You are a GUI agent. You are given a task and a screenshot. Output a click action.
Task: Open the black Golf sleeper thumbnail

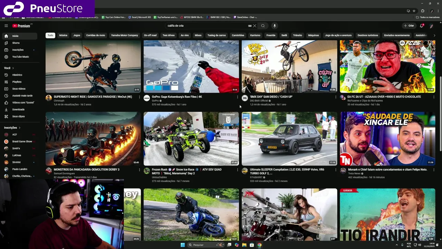click(x=289, y=139)
